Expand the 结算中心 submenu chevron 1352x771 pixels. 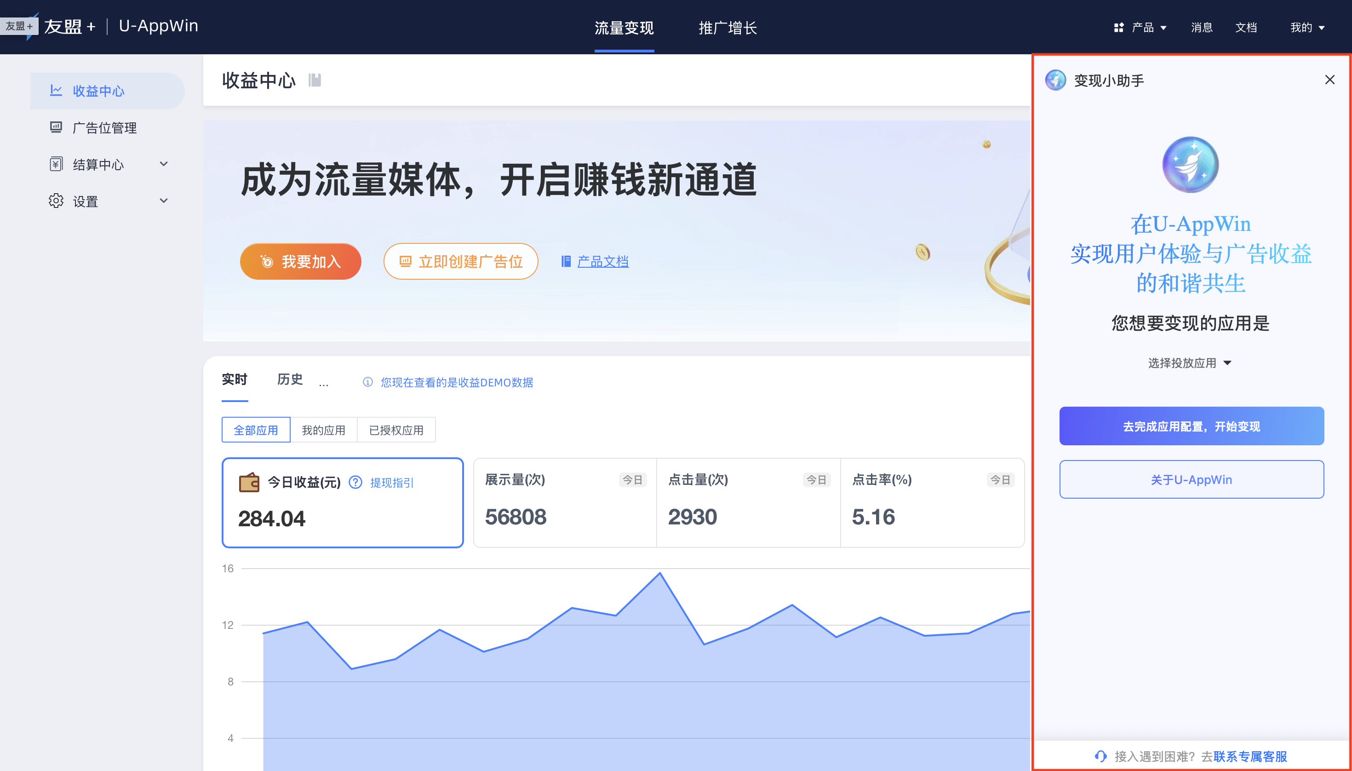[164, 164]
